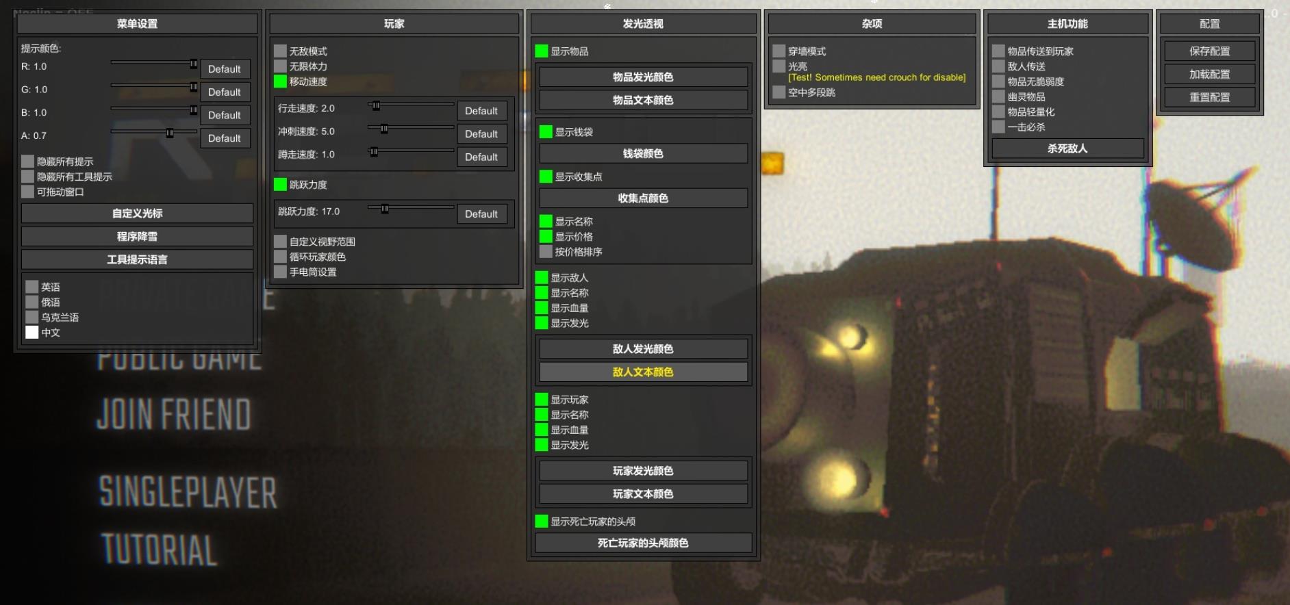Screen dimensions: 1290x605
Task: Click the 发光透视 panel header
Action: [x=643, y=24]
